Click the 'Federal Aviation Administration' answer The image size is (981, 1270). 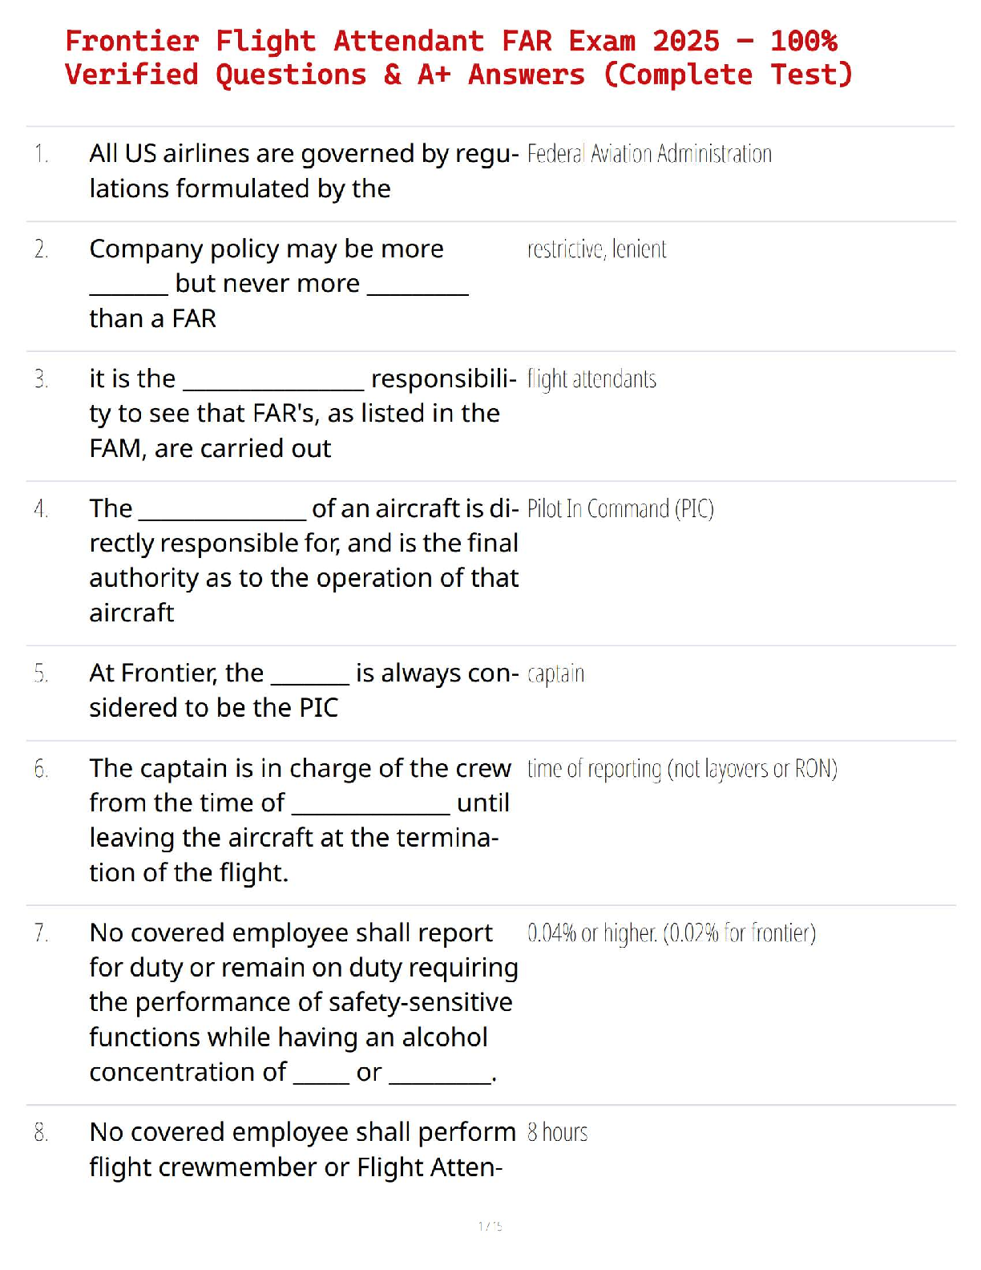(x=649, y=154)
